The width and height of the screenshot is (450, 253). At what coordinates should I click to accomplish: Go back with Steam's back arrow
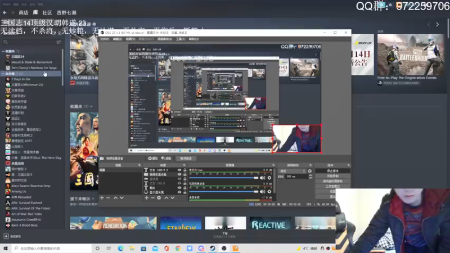[x=4, y=12]
